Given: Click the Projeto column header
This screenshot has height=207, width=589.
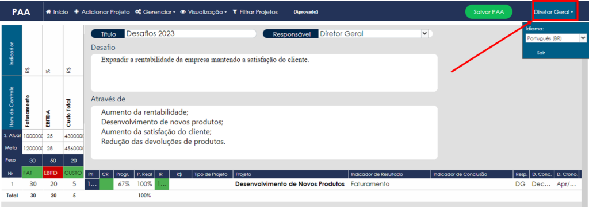Looking at the screenshot, I should [290, 174].
